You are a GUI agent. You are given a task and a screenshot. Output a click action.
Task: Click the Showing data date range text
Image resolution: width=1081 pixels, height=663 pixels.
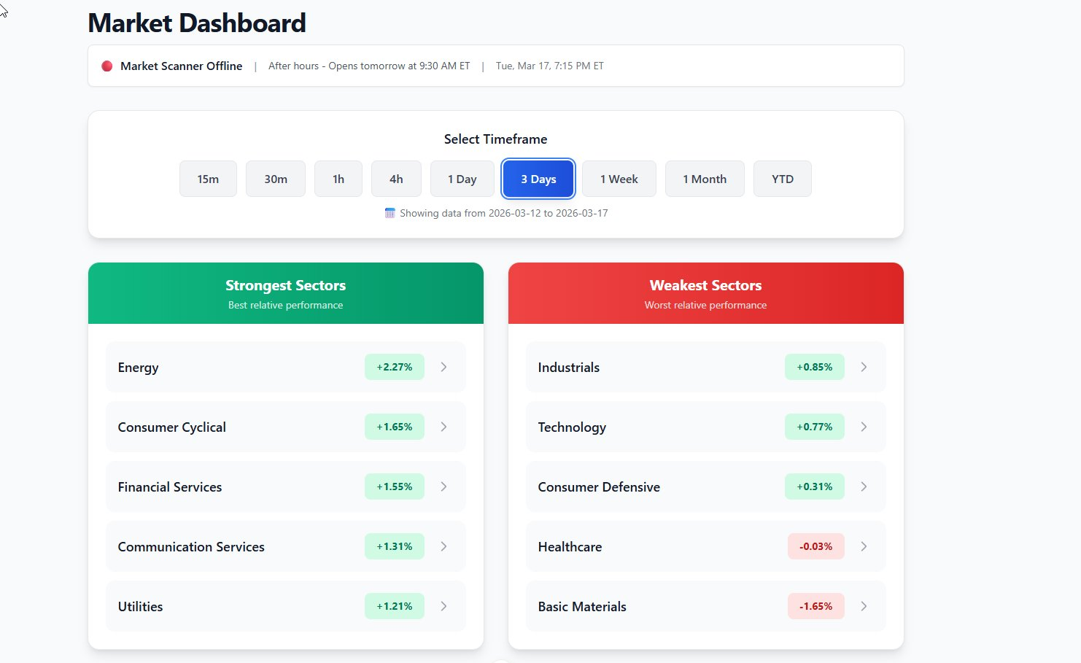click(503, 213)
